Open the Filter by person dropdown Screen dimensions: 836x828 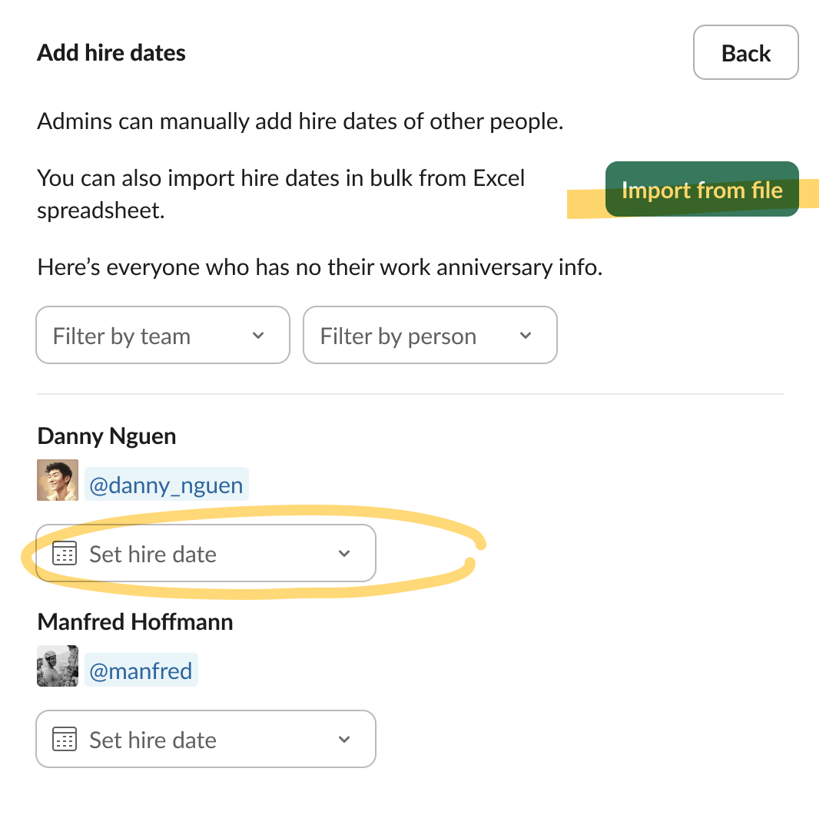(x=429, y=335)
